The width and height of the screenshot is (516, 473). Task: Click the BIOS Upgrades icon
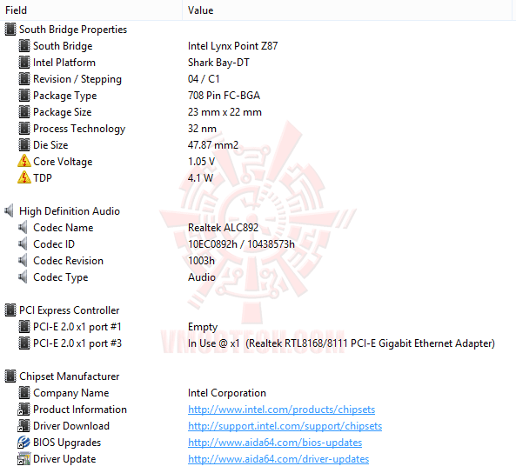point(23,443)
